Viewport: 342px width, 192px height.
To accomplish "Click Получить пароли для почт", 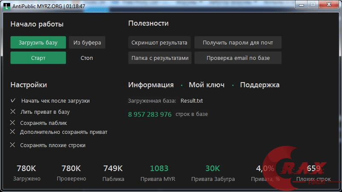I will [x=238, y=42].
